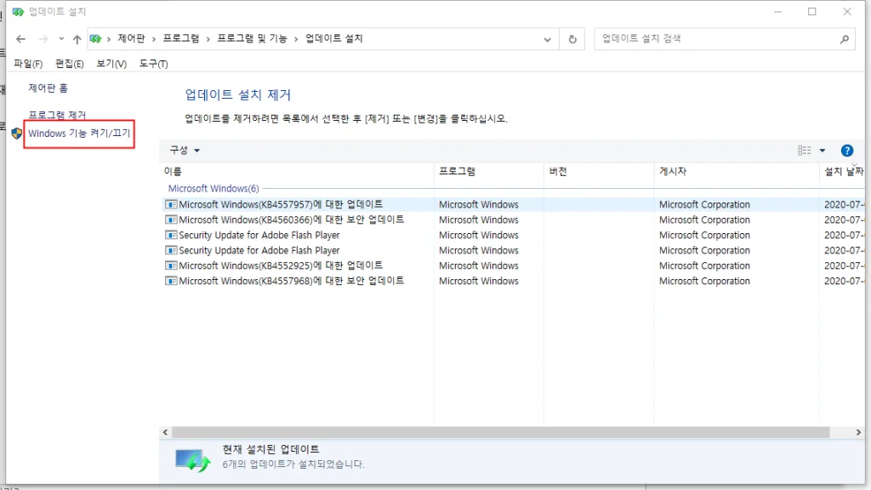Change view layout with the view icon
The image size is (871, 490).
(x=804, y=150)
